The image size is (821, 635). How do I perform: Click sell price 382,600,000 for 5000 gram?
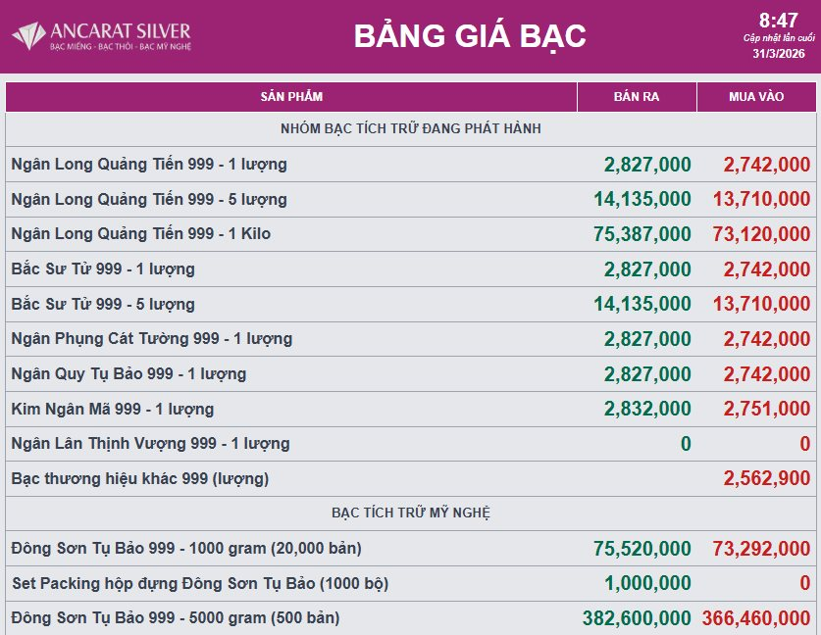pos(637,618)
